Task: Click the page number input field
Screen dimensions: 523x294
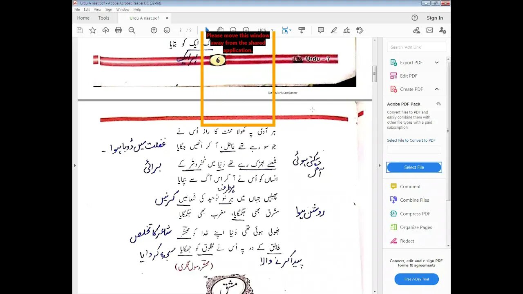Action: [x=180, y=30]
